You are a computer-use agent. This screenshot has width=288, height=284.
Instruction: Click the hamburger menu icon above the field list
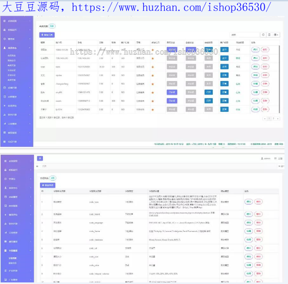click(x=40, y=158)
